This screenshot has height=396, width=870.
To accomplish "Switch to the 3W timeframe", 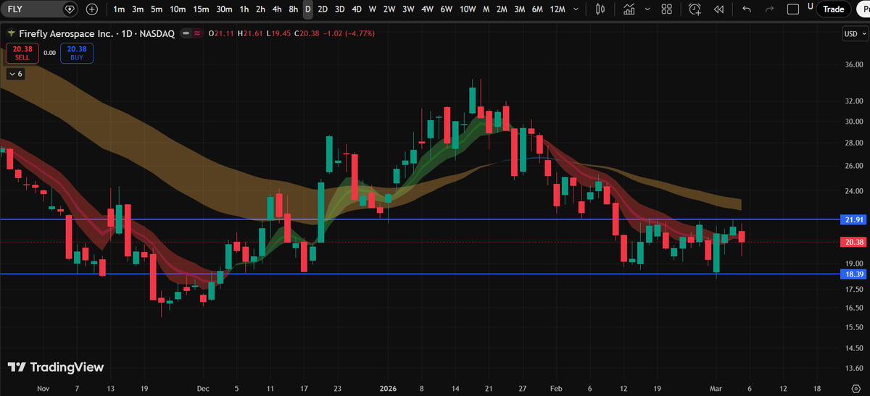I will pos(408,9).
